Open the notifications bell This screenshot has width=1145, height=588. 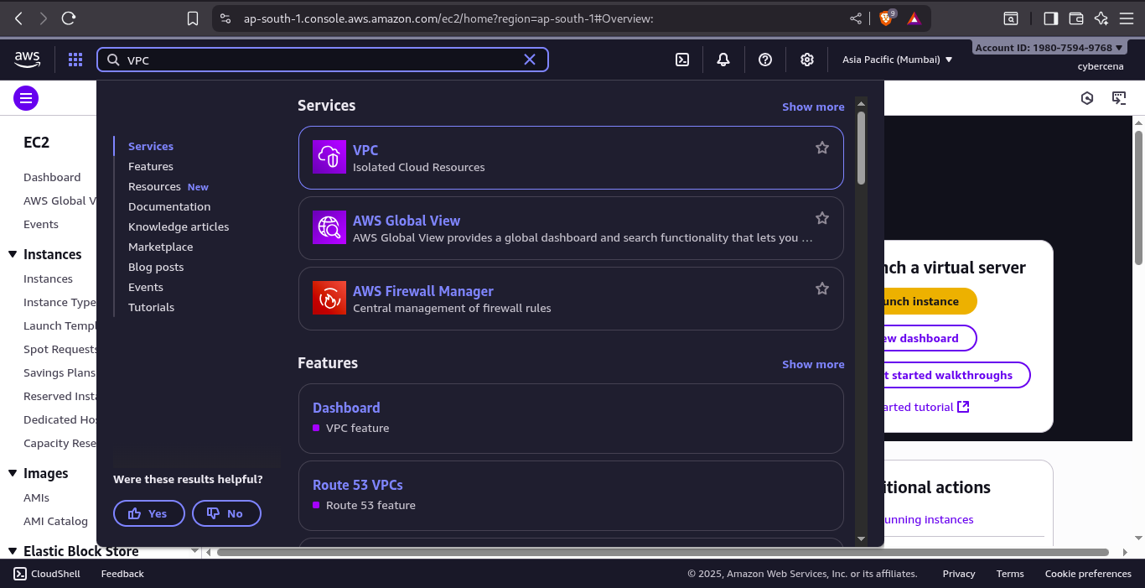tap(723, 60)
